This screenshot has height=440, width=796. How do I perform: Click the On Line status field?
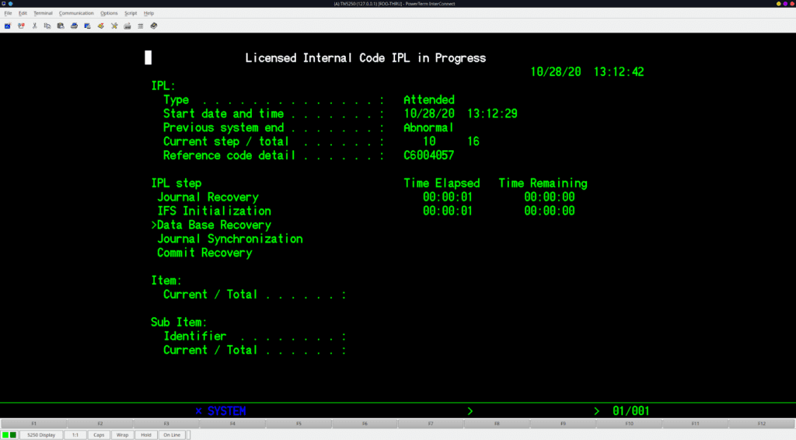tap(172, 435)
